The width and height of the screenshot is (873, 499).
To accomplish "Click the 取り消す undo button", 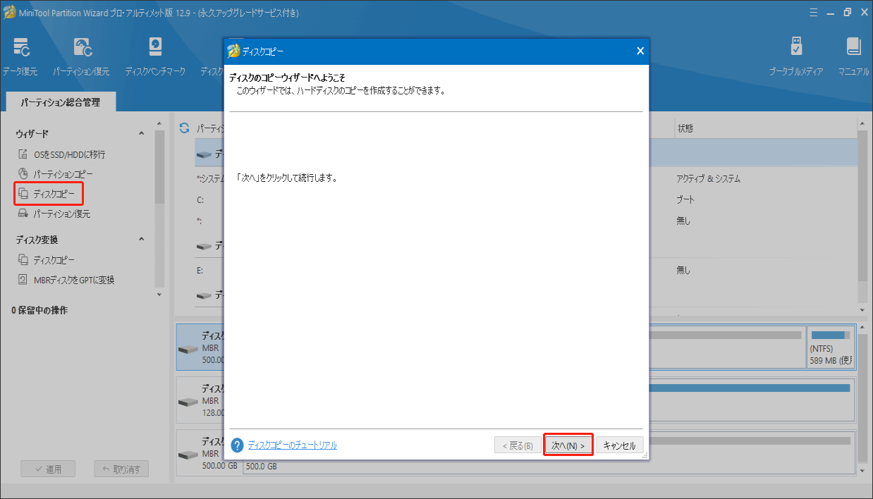I will [x=121, y=469].
